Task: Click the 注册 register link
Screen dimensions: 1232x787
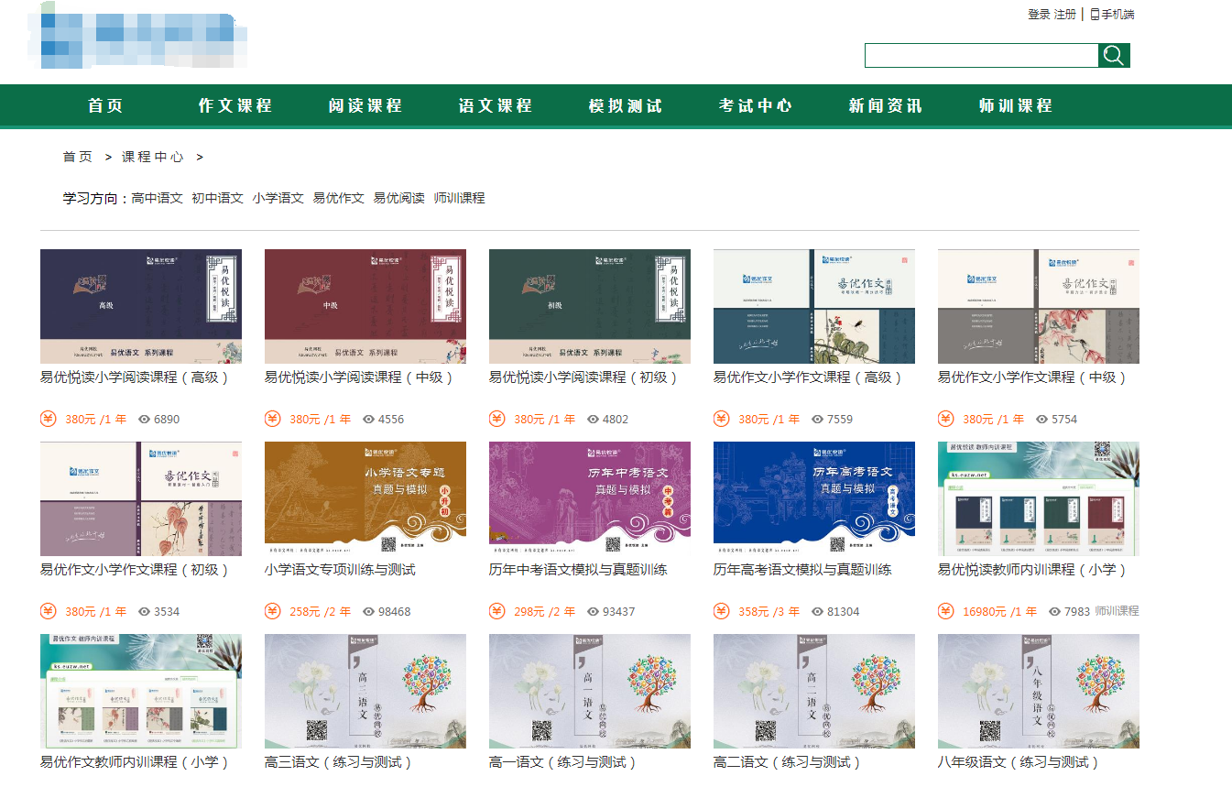Action: click(x=1065, y=15)
